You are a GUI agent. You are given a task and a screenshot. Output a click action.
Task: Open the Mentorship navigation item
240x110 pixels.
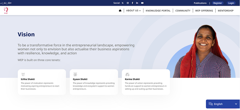click(x=225, y=11)
